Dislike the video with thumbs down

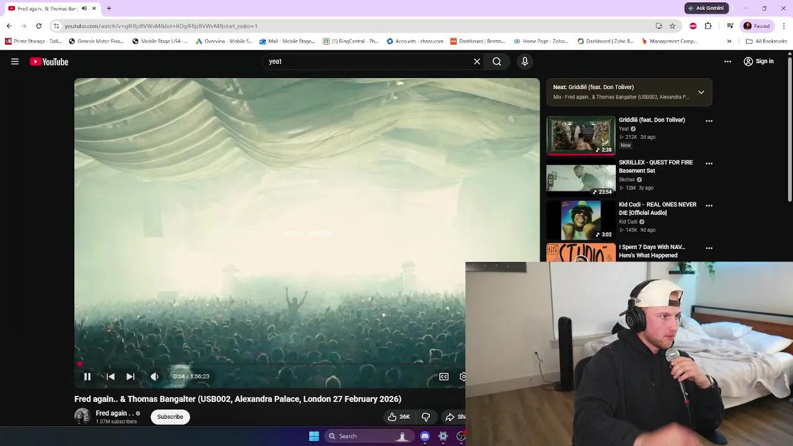(x=426, y=417)
